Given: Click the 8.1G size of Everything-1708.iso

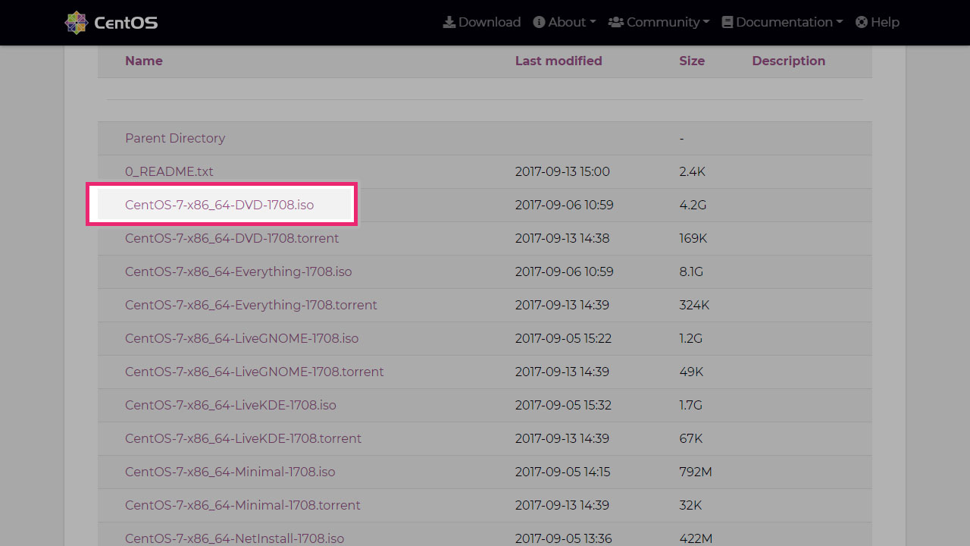Looking at the screenshot, I should 691,271.
